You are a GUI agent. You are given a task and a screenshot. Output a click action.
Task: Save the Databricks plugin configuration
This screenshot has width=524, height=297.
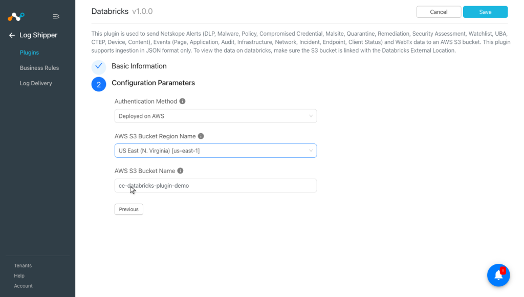485,12
